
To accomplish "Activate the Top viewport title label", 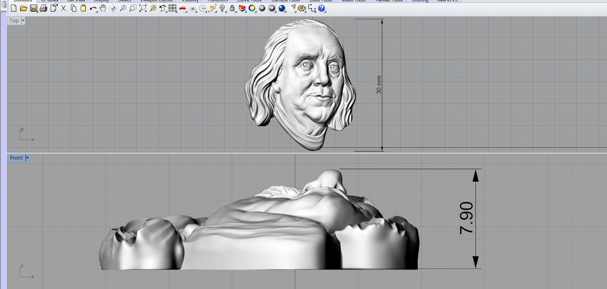I will coord(14,21).
